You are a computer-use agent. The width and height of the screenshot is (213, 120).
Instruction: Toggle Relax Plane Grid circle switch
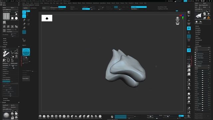click(210, 62)
